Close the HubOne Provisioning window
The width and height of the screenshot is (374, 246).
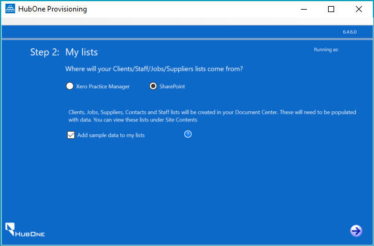[x=359, y=9]
